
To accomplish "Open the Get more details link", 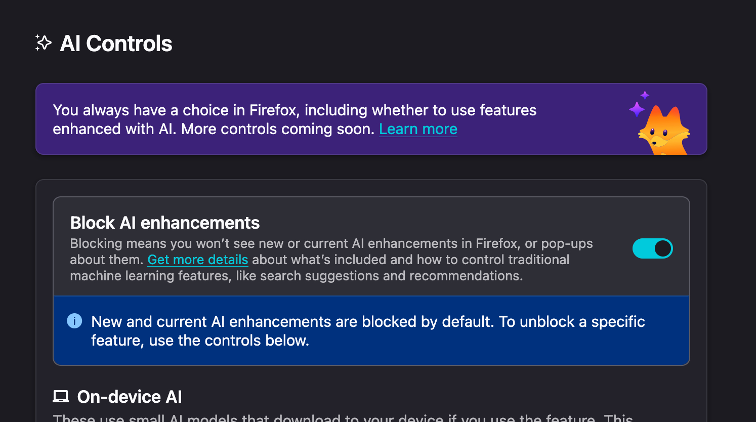I will (198, 260).
